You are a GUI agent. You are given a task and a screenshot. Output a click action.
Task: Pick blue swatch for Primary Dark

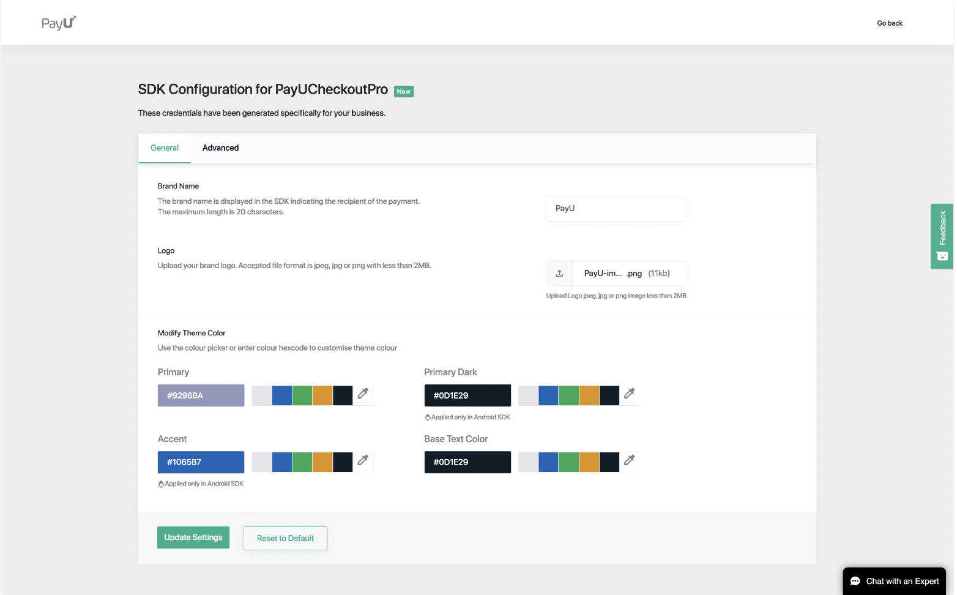[x=548, y=395]
